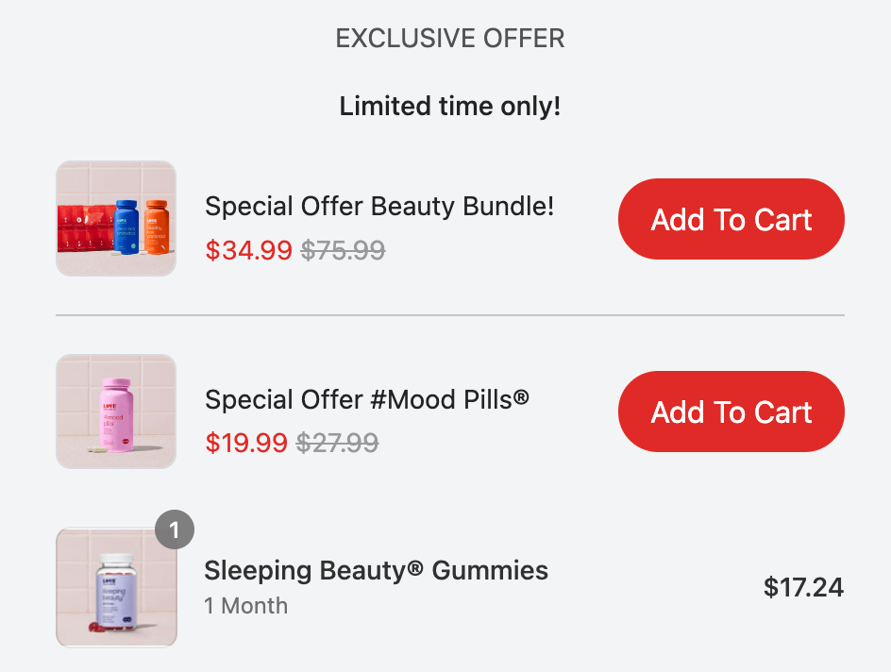Click the 1 Month subscription label
The image size is (891, 672).
(x=245, y=606)
